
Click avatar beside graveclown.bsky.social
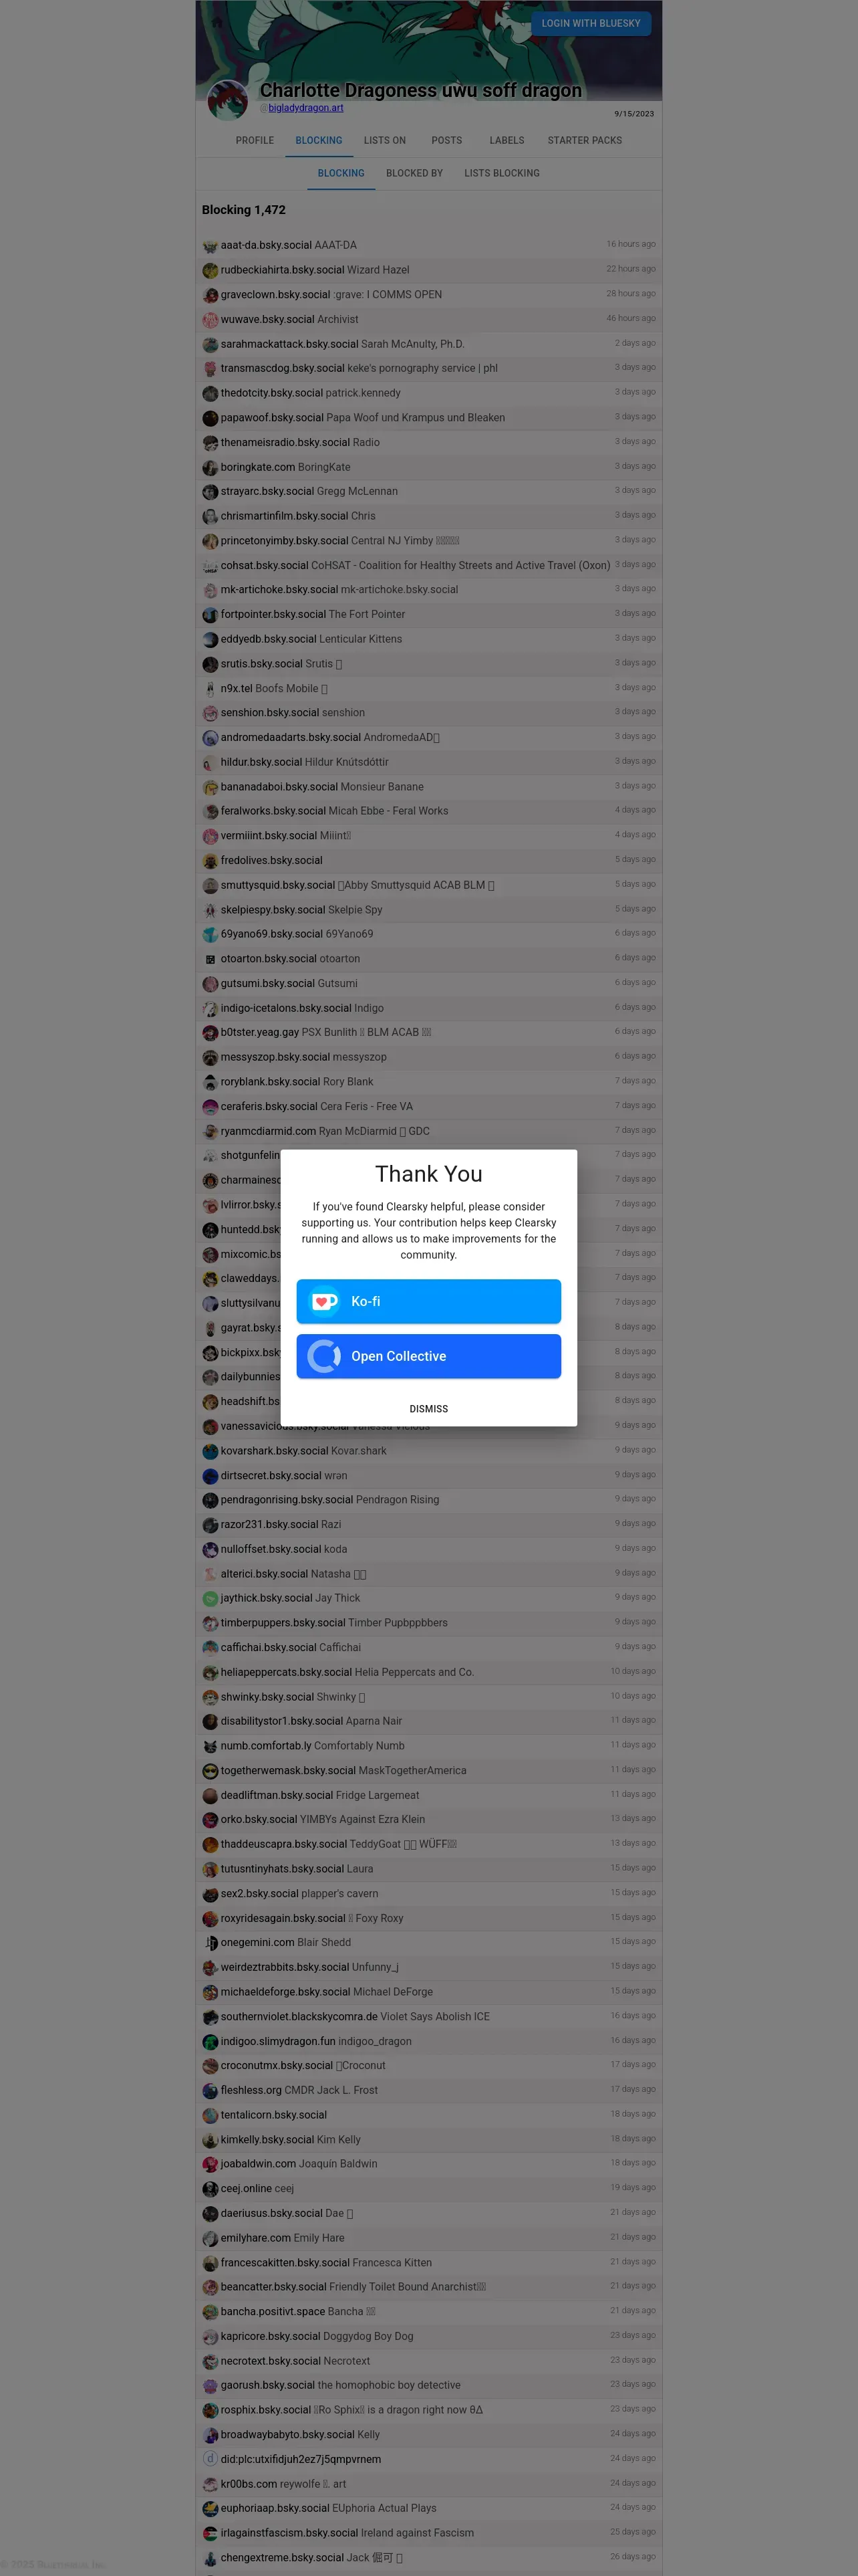tap(210, 295)
